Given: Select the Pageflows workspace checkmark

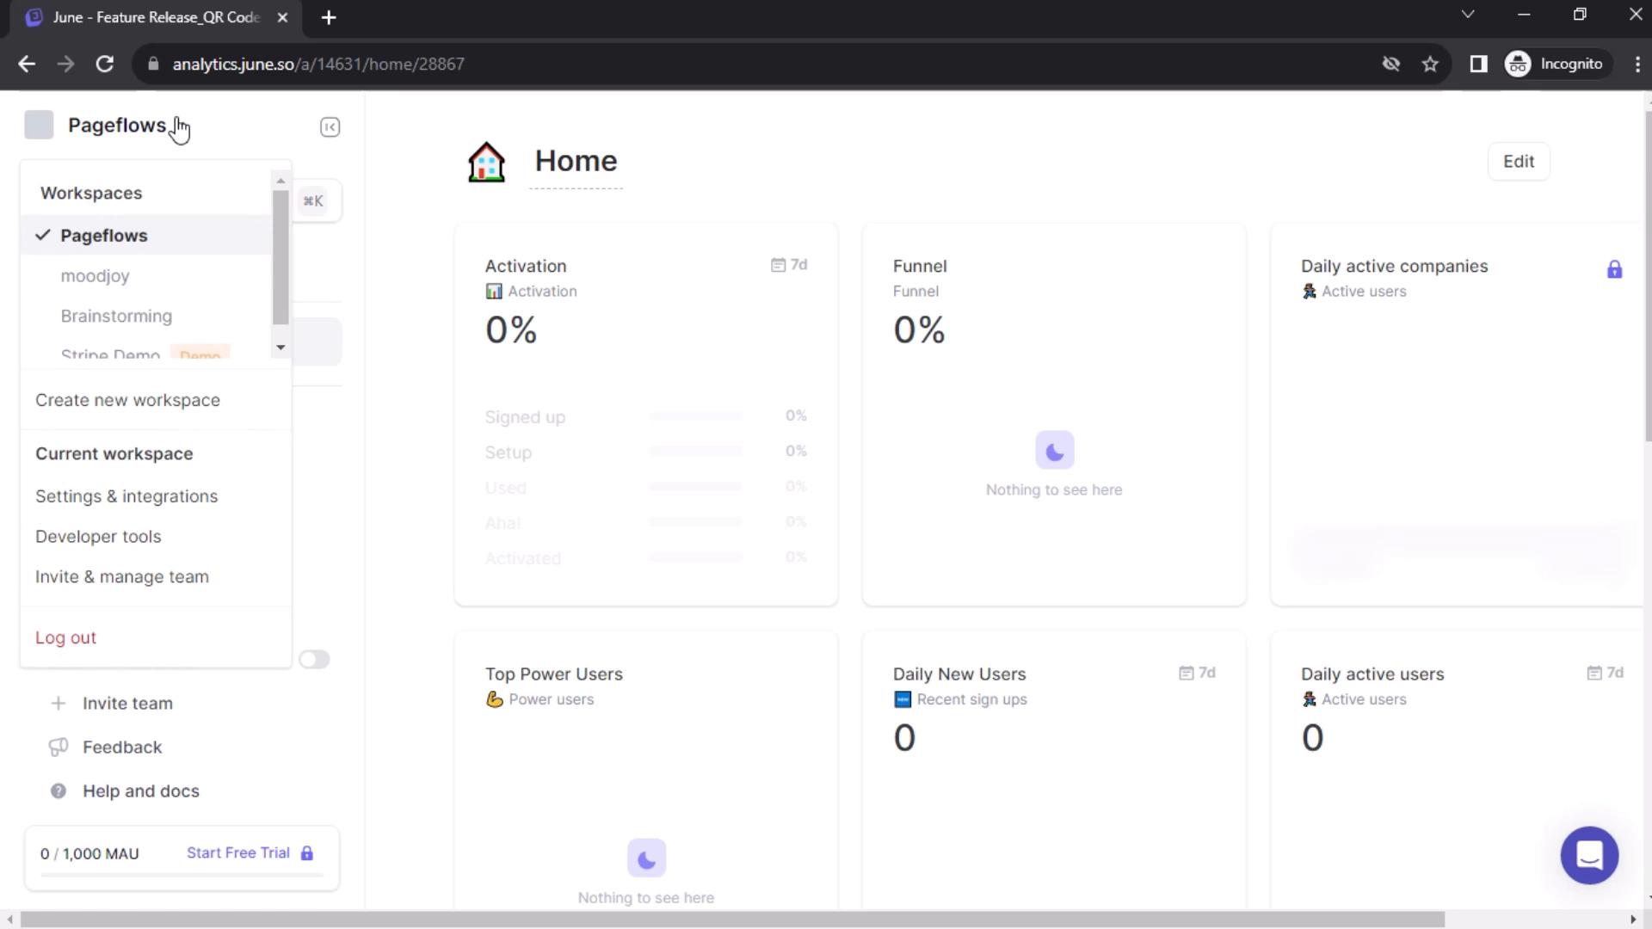Looking at the screenshot, I should coord(42,235).
